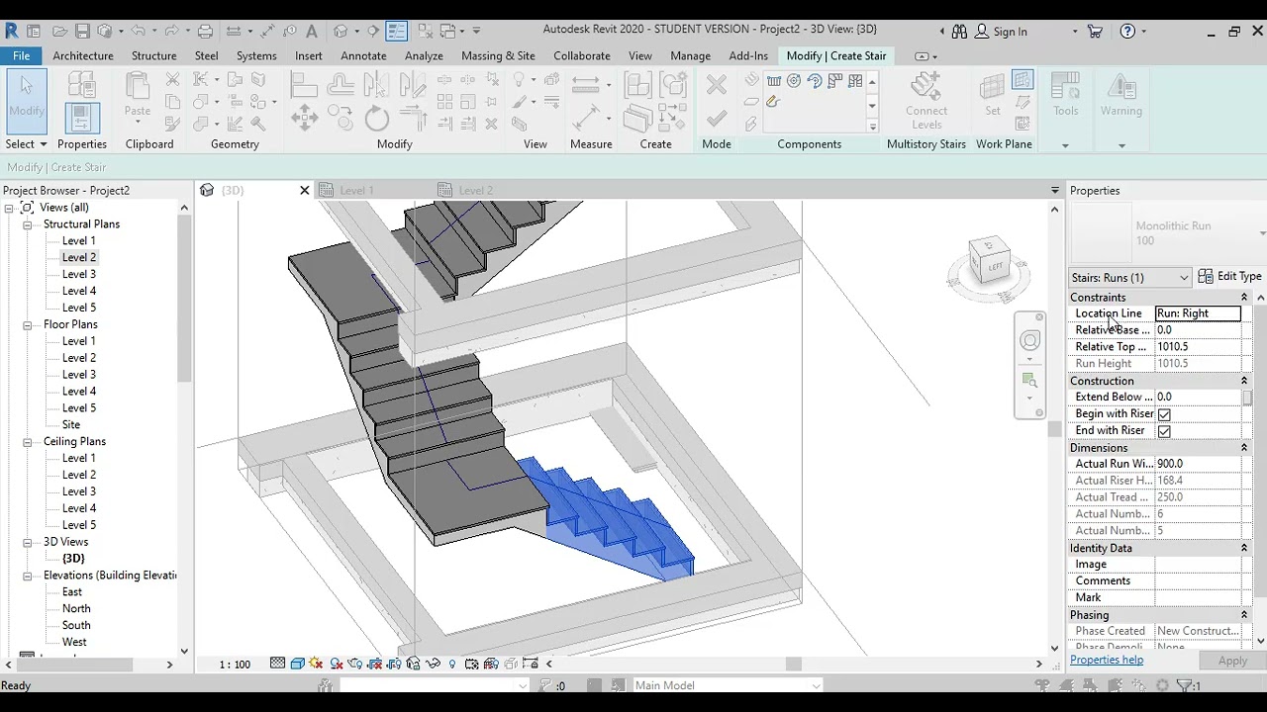The width and height of the screenshot is (1267, 712).
Task: Select the Straight run component tool
Action: click(774, 81)
